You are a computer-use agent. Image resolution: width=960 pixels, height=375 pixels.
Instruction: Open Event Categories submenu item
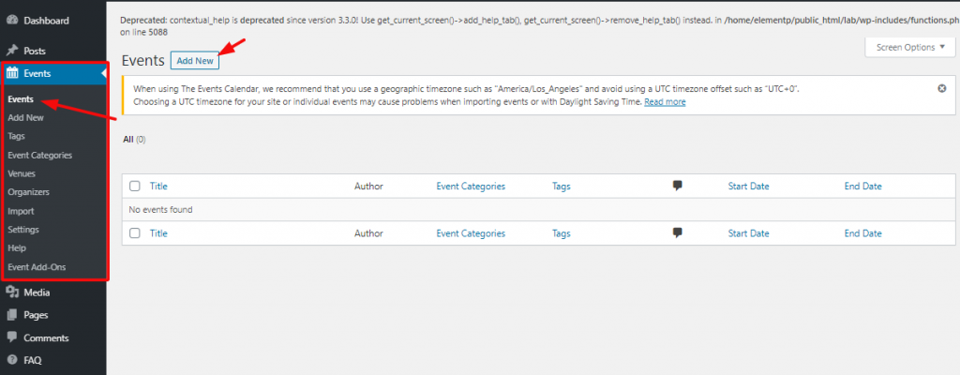[39, 155]
